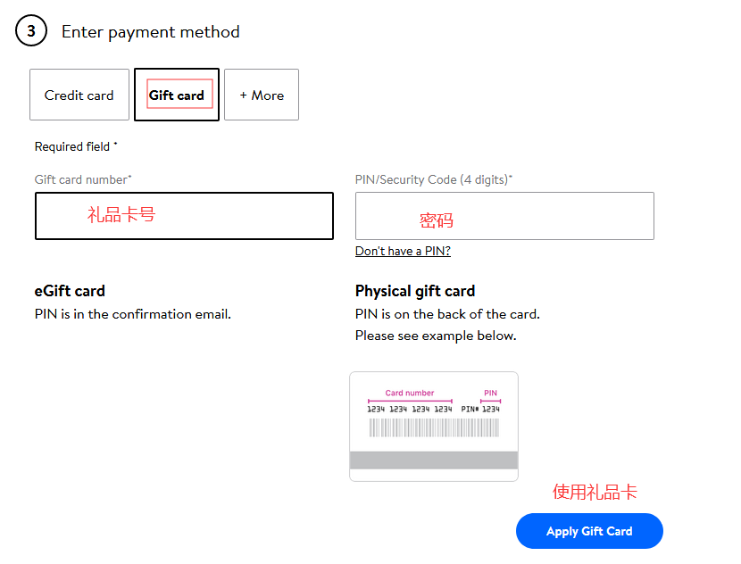Click the Required field note
The image size is (741, 564).
[x=75, y=146]
